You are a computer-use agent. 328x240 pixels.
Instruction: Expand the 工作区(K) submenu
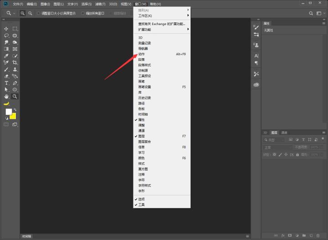162,15
